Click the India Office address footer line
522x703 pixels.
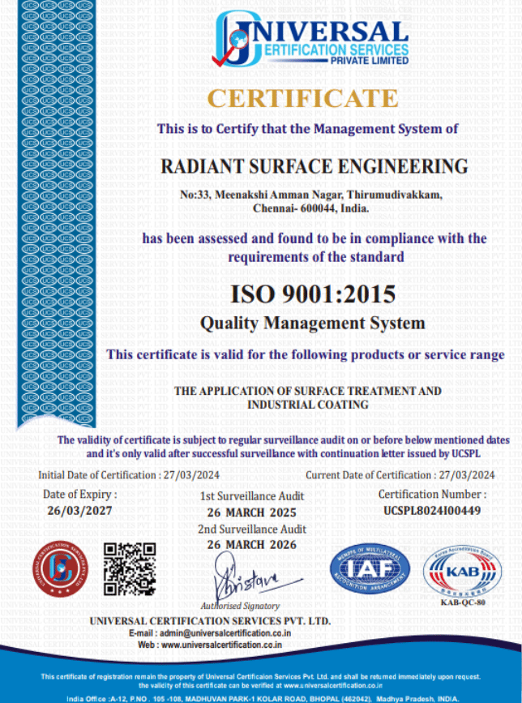262,700
